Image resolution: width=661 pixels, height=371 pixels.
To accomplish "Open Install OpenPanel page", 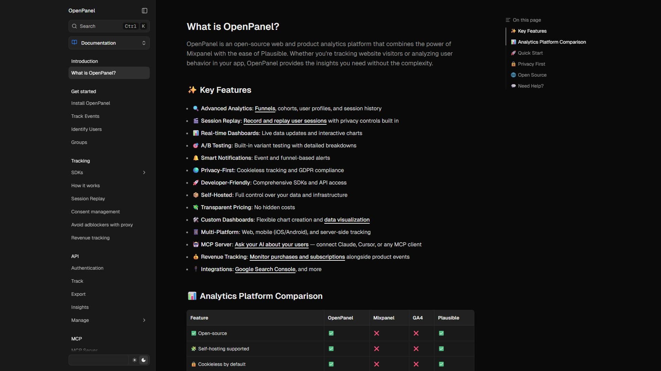I will tap(91, 103).
